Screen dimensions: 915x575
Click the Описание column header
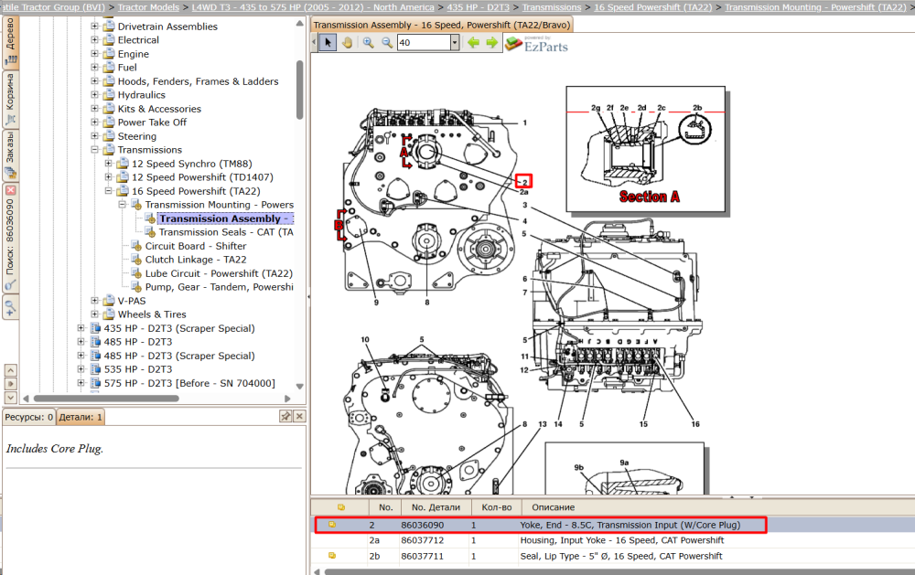point(554,506)
